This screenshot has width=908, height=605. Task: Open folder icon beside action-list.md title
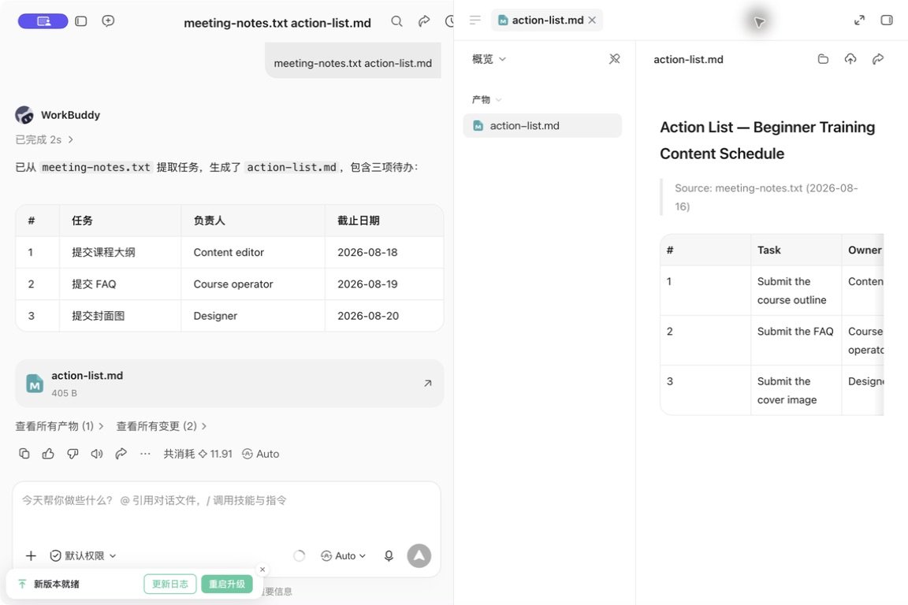[x=823, y=59]
